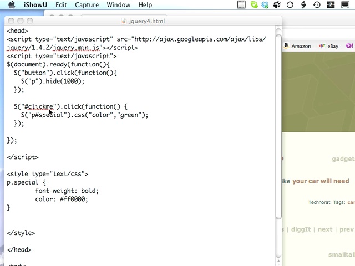Click the color: #ff0000; line
This screenshot has height=266, width=355.
click(x=62, y=199)
